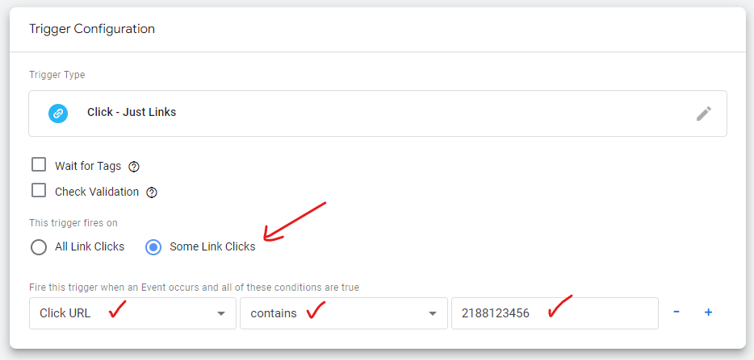Click the Trigger Configuration heading
754x360 pixels.
(92, 29)
